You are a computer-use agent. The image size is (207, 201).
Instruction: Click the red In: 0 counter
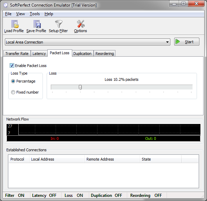[55, 138]
